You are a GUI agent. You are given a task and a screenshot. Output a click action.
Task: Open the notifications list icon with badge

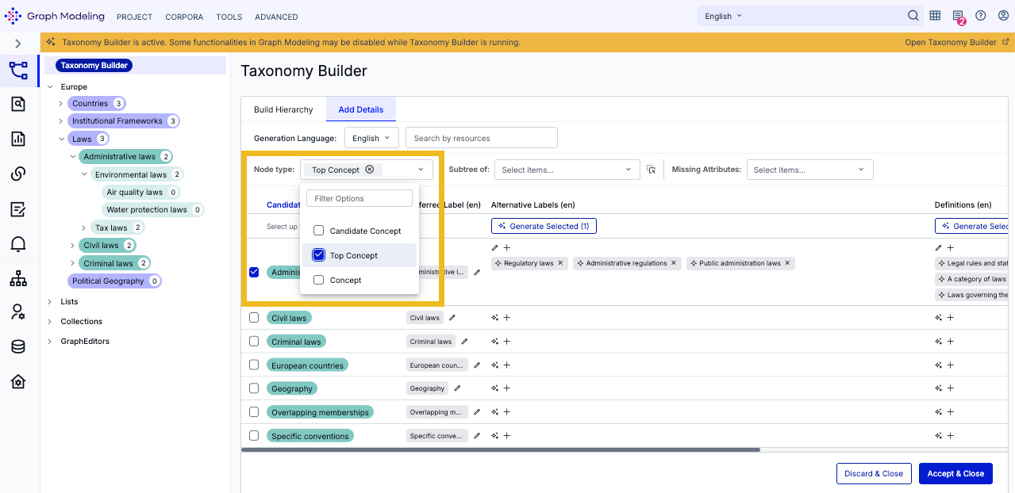[x=959, y=17]
